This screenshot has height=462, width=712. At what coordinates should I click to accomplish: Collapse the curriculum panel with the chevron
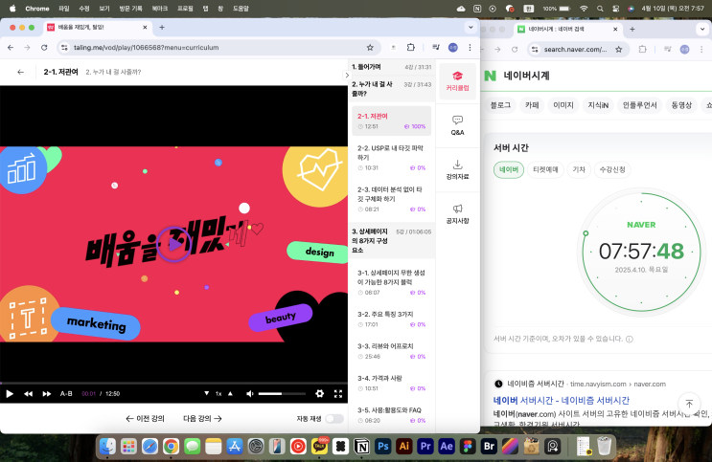point(347,76)
